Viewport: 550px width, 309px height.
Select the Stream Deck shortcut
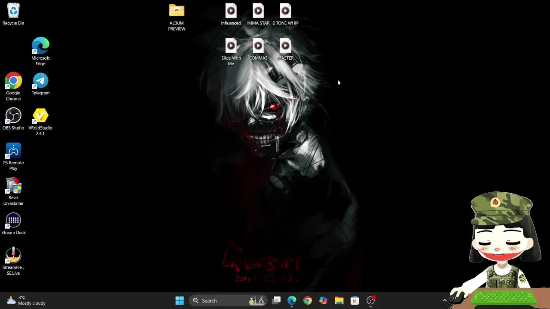(x=13, y=224)
